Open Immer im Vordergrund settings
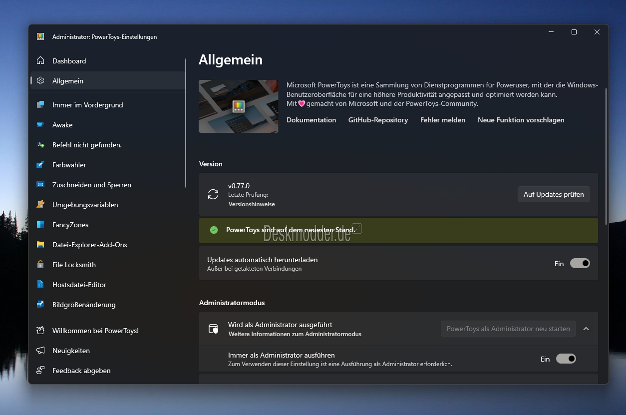The image size is (626, 415). point(107,105)
